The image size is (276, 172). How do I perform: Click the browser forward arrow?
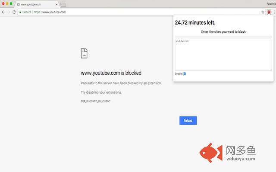9,12
